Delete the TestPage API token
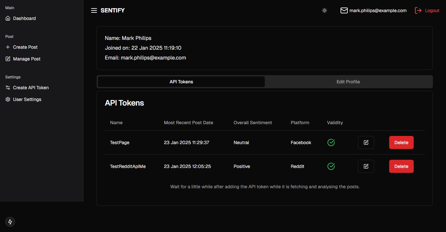The image size is (446, 232). pos(401,142)
